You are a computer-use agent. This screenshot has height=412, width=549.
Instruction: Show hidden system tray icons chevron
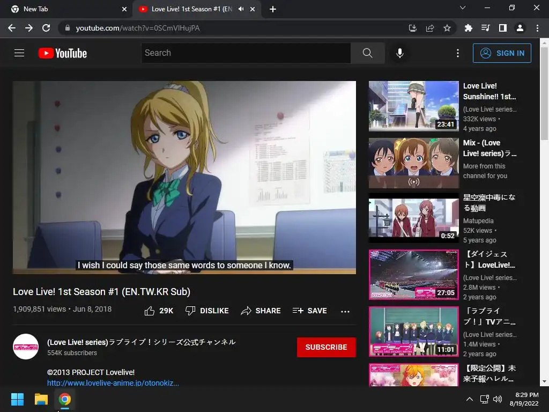click(x=470, y=399)
